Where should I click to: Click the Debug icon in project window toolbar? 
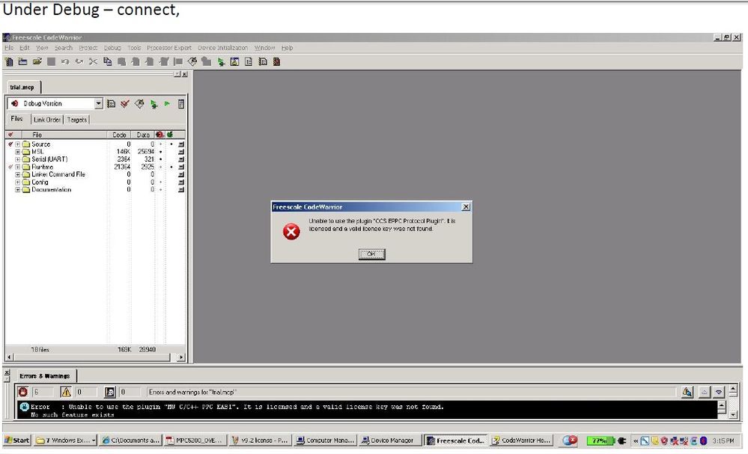pos(153,104)
